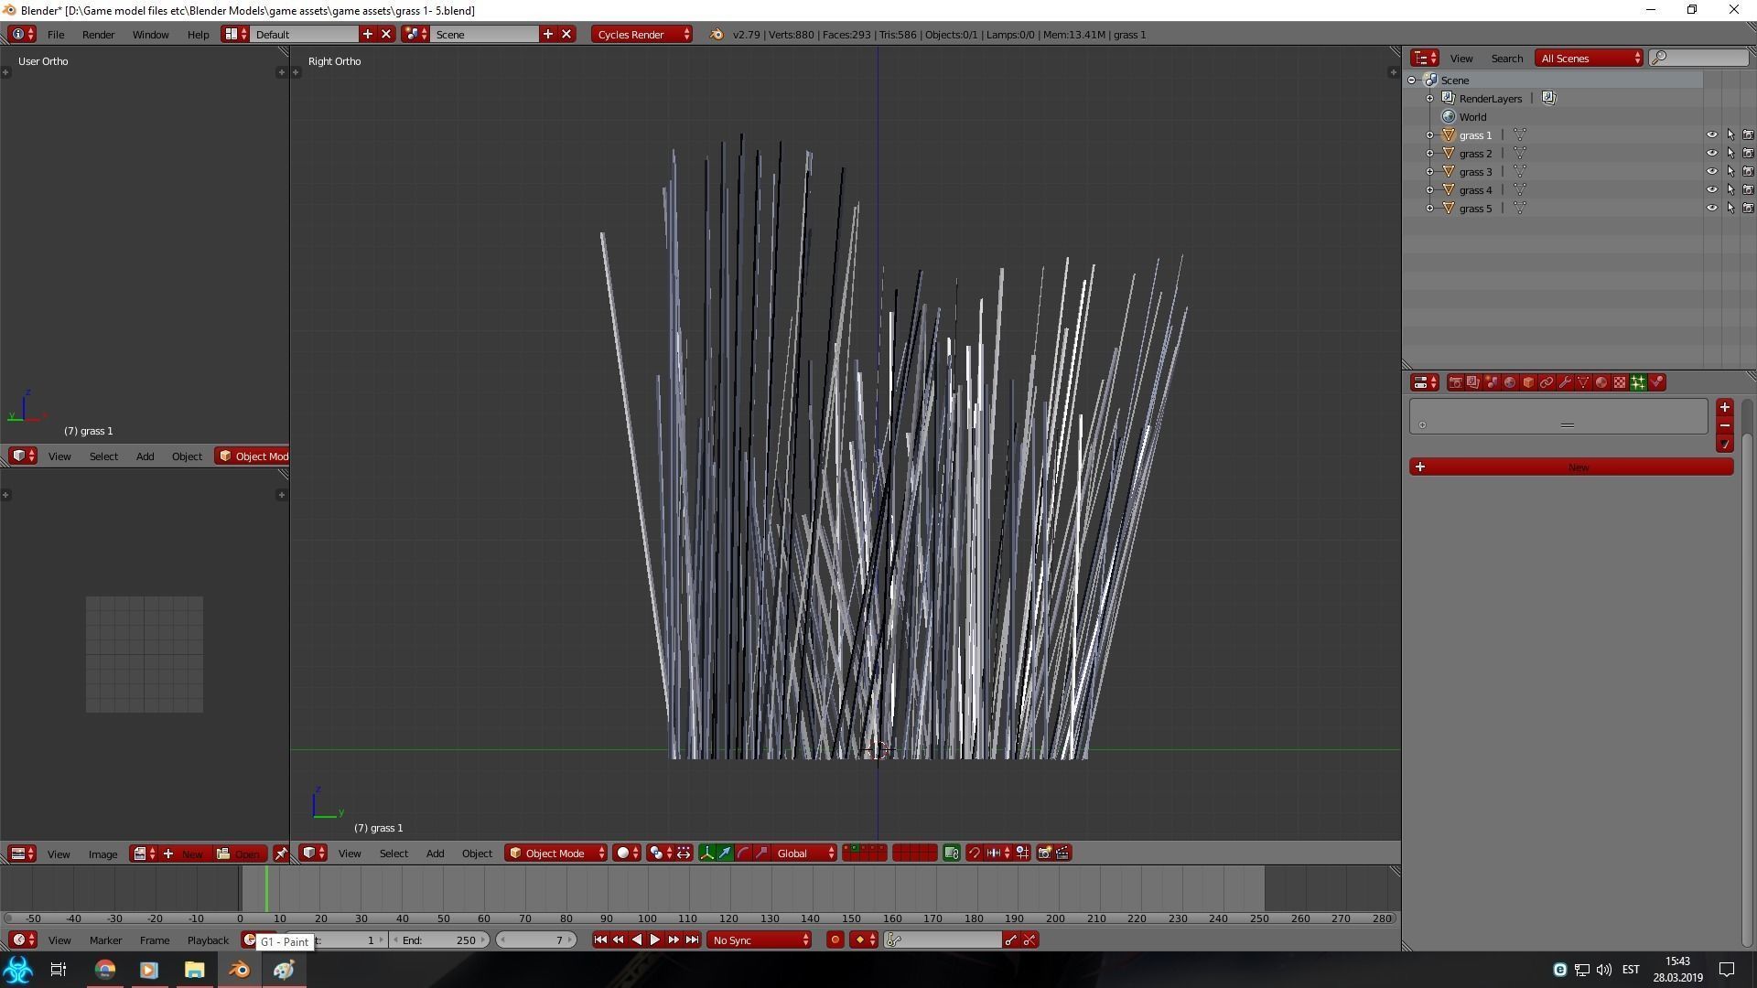Expand the grass 2 tree item
1757x988 pixels.
pos(1429,153)
